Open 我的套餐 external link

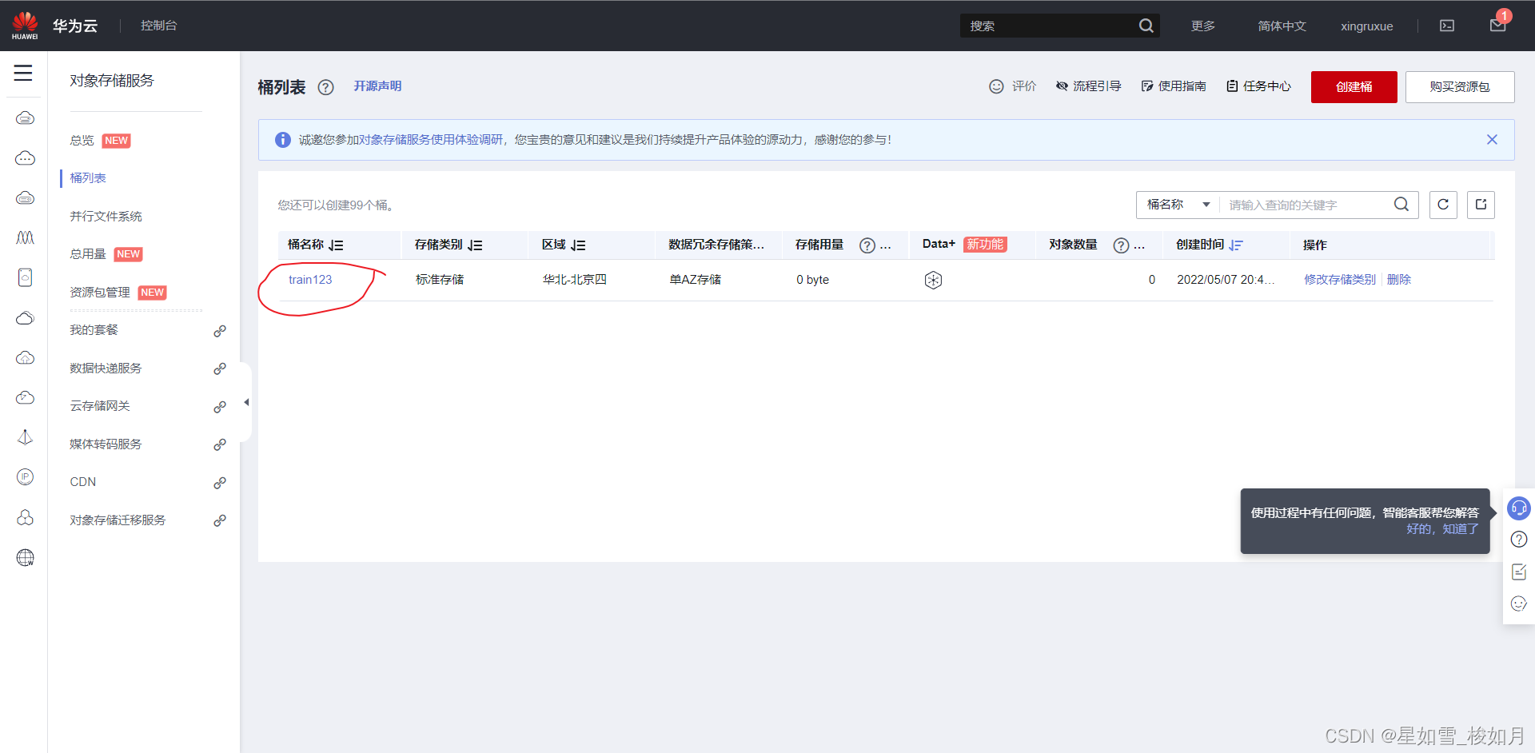point(94,330)
